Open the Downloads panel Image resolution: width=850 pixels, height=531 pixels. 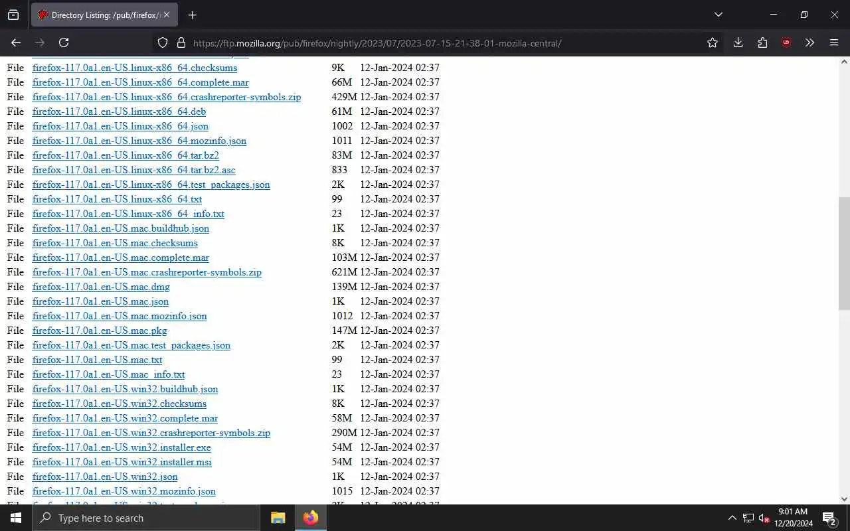click(738, 42)
